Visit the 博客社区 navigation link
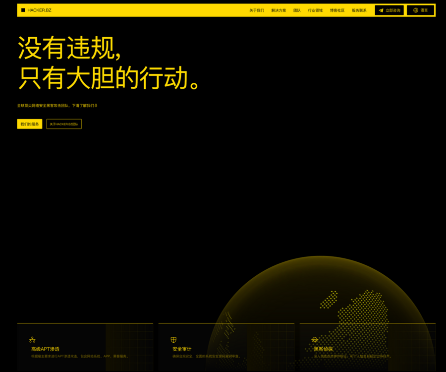This screenshot has width=446, height=372. (x=337, y=10)
